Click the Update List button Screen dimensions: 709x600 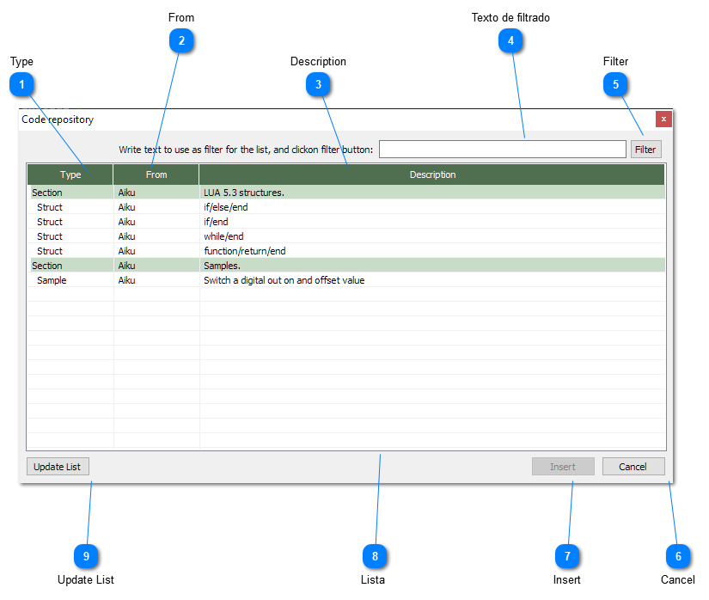pos(58,467)
